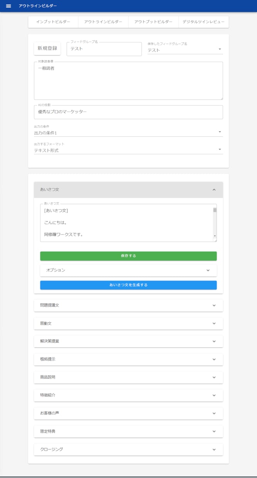Expand the オプション panel

point(128,270)
